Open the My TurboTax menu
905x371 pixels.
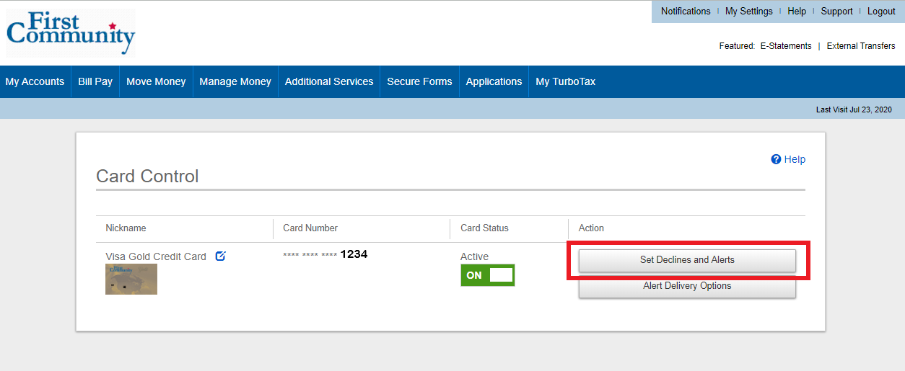(x=566, y=81)
